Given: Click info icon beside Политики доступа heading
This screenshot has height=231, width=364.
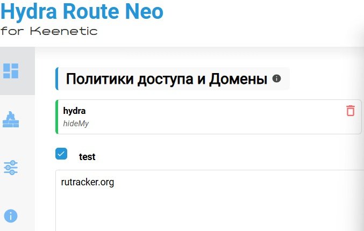Looking at the screenshot, I should tap(277, 78).
